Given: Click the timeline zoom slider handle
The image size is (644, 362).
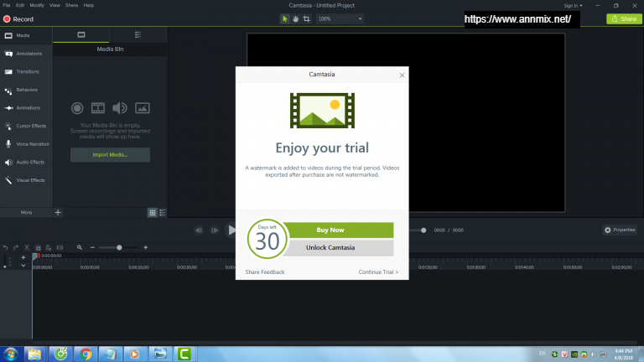Looking at the screenshot, I should pos(119,247).
